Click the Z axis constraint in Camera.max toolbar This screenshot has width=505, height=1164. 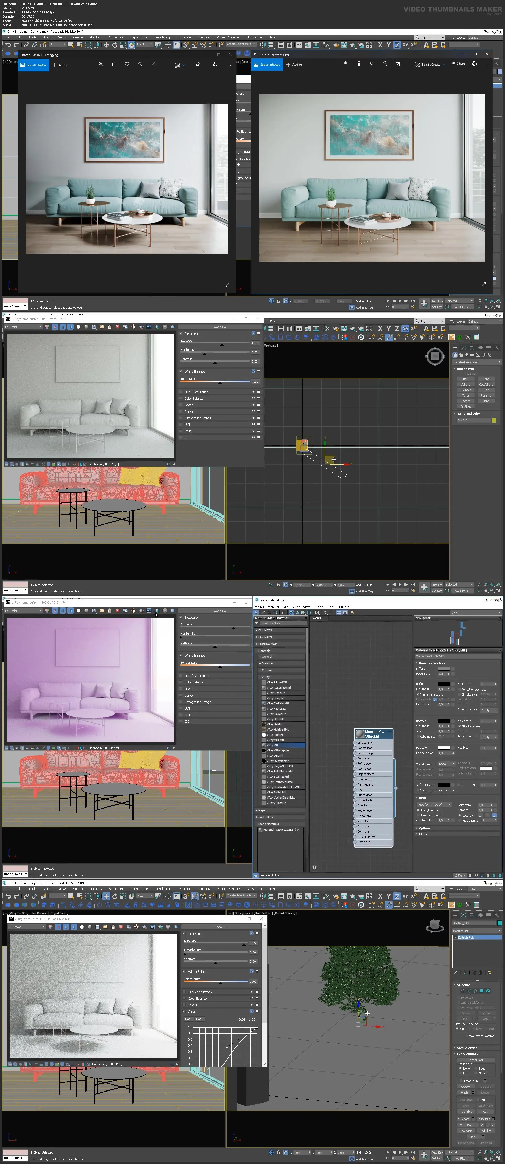coord(397,45)
